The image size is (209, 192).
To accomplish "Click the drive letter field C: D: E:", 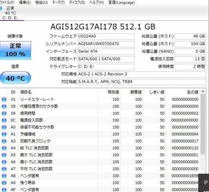I will [x=106, y=67].
